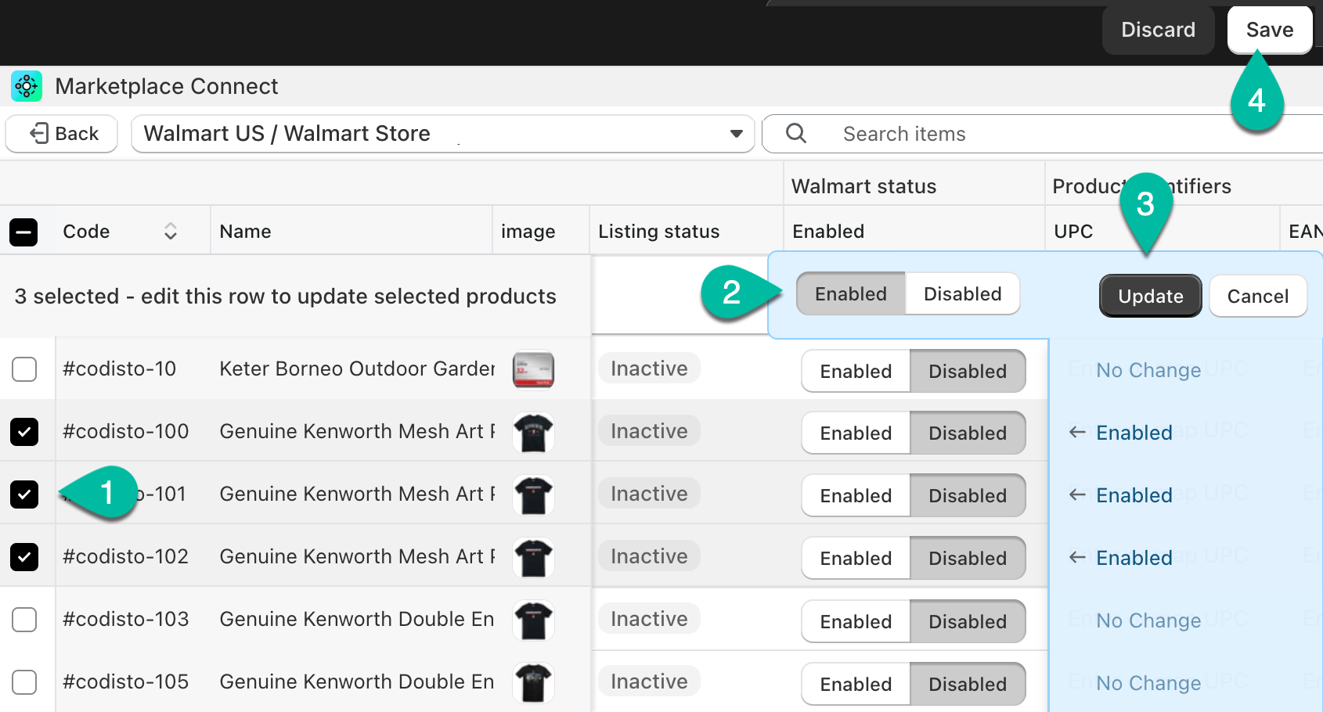Click No Change label for #codisto-10
1323x712 pixels.
[1148, 370]
